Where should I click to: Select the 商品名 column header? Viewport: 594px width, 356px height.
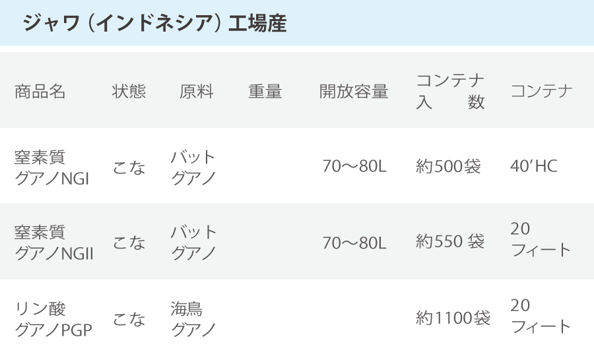click(40, 92)
